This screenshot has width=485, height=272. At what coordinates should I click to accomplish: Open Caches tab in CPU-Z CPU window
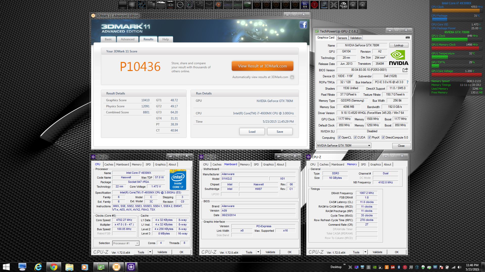pos(109,164)
